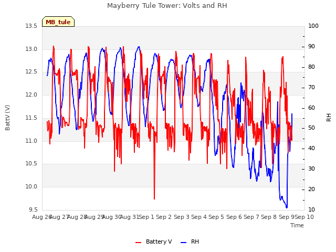The height and width of the screenshot is (252, 336).
Task: Toggle the RH legend entry
Action: coord(190,241)
